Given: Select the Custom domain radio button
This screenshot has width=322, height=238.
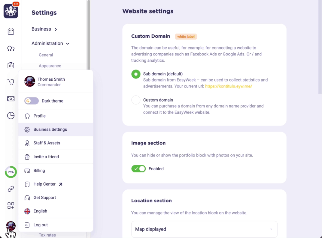Looking at the screenshot, I should click(x=136, y=100).
